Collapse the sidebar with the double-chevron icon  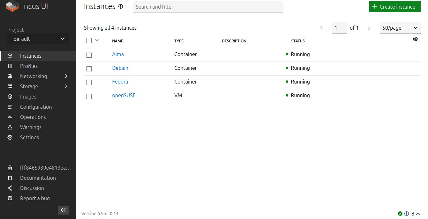tap(63, 210)
